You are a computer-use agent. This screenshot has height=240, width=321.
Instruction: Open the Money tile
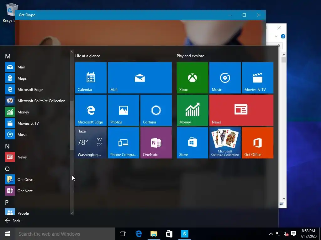192,110
